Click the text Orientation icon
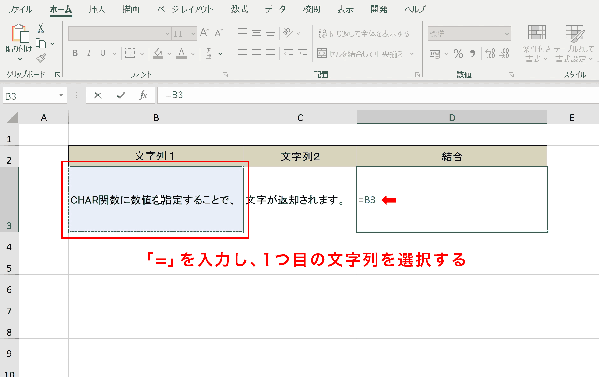Screen dimensions: 599x377 pos(288,33)
